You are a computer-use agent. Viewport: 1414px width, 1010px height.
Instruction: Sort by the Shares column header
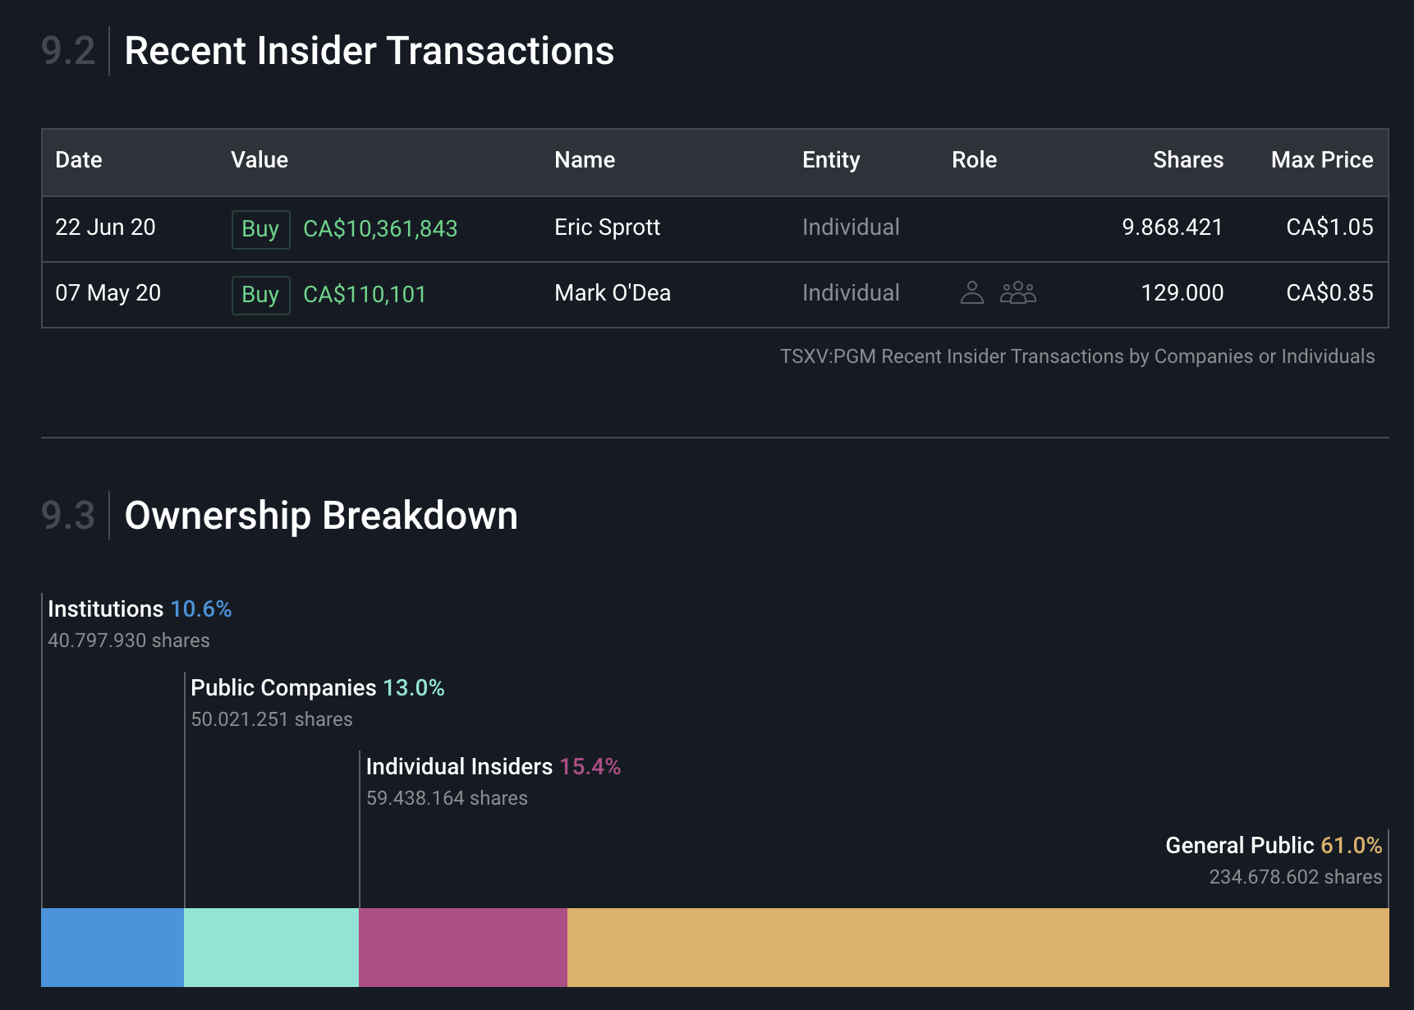point(1187,160)
